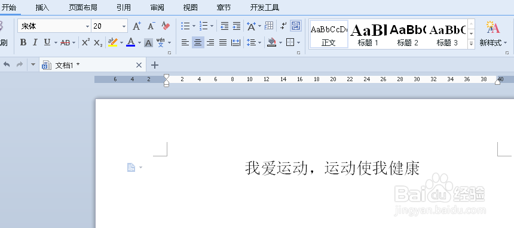Switch to 插入 tab
Screen dimensions: 514x228
[x=42, y=8]
